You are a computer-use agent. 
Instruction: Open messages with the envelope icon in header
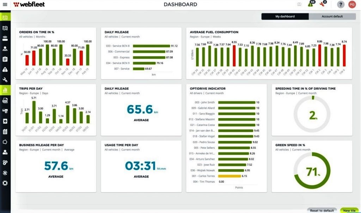[x=299, y=4]
